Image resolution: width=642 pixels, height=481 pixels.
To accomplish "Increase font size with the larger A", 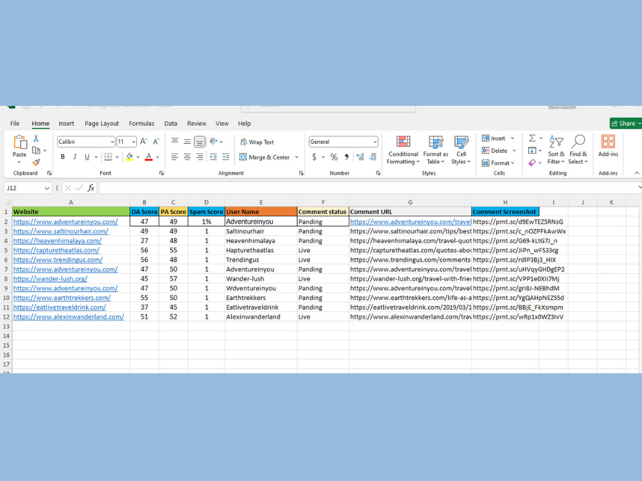I will click(x=143, y=142).
